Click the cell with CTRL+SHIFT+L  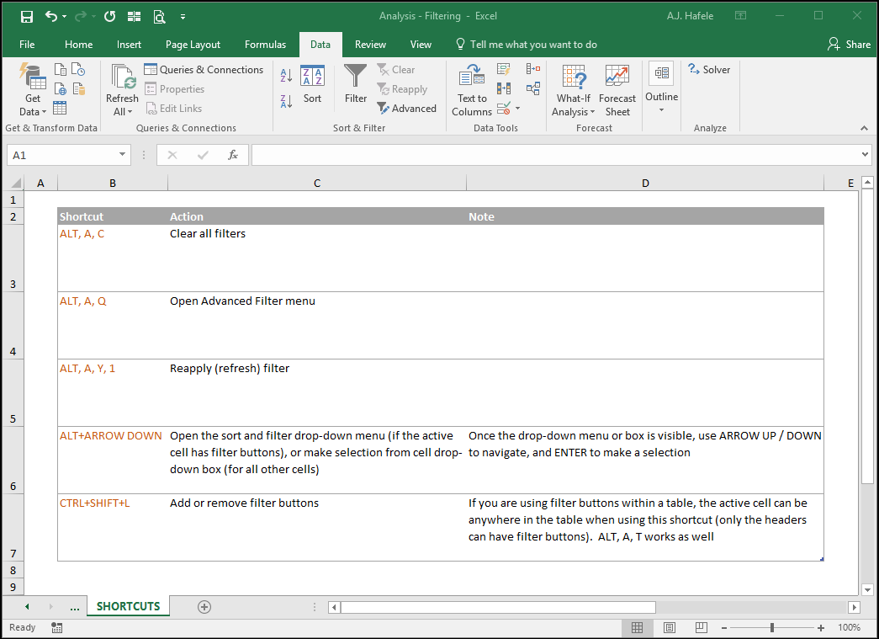(113, 527)
